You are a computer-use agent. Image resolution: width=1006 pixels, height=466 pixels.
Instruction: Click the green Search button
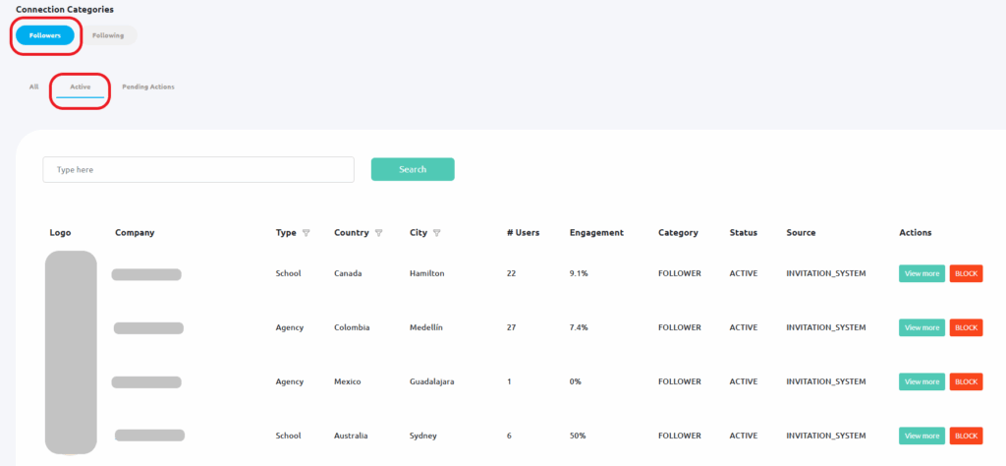pos(413,169)
